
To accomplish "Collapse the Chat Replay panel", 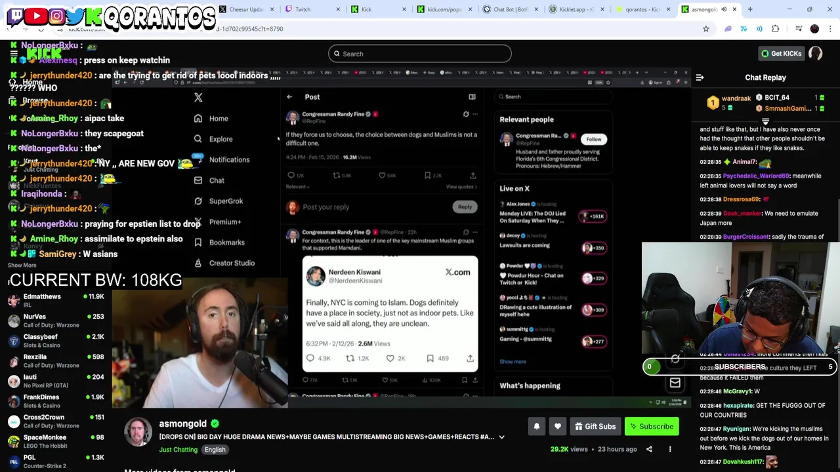I will (x=700, y=77).
